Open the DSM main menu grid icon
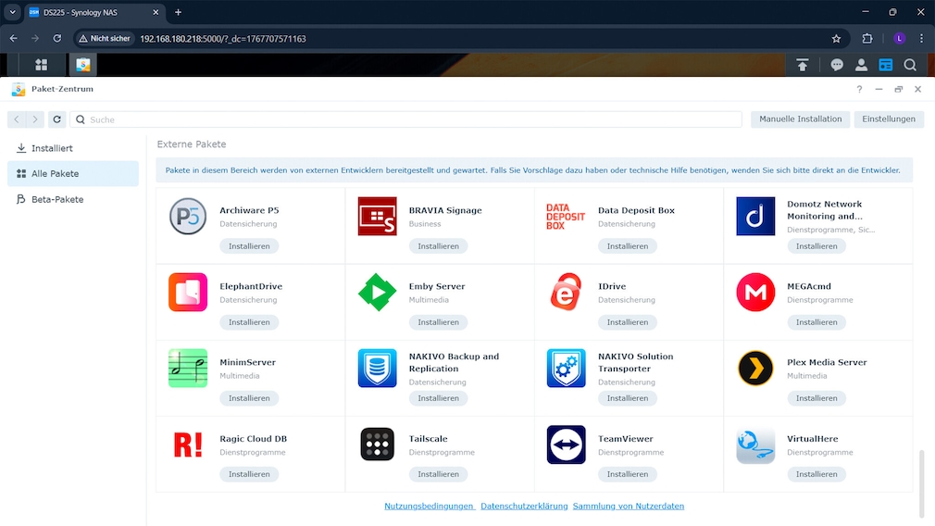 point(41,65)
